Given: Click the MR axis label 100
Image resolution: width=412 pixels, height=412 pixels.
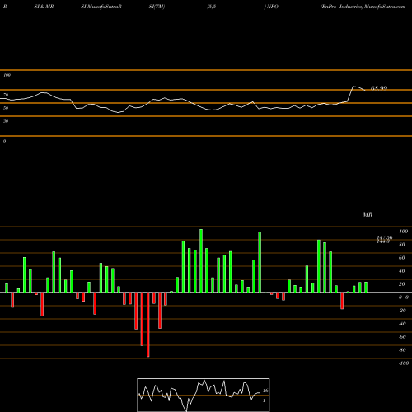Looking at the screenshot, I should [x=403, y=232].
